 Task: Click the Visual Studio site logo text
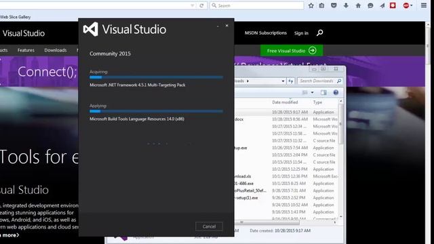click(x=24, y=33)
